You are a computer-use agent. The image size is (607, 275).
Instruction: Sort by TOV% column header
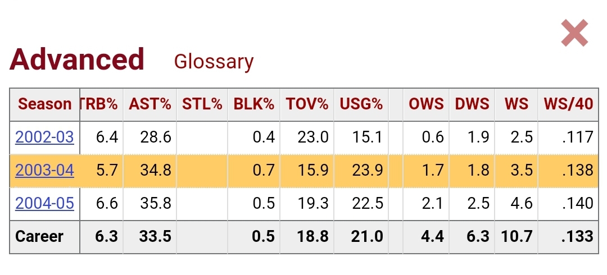click(x=307, y=104)
